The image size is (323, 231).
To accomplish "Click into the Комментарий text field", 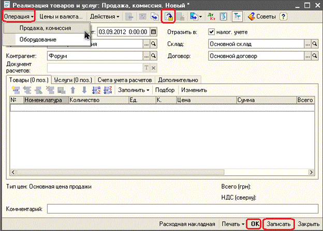I will click(181, 209).
